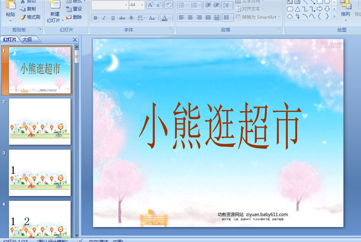The image size is (361, 242).
Task: Select the Rounded Rectangle shape
Action: pyautogui.click(x=290, y=9)
